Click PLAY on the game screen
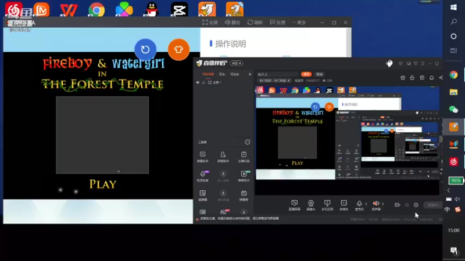The width and height of the screenshot is (465, 261). click(103, 184)
